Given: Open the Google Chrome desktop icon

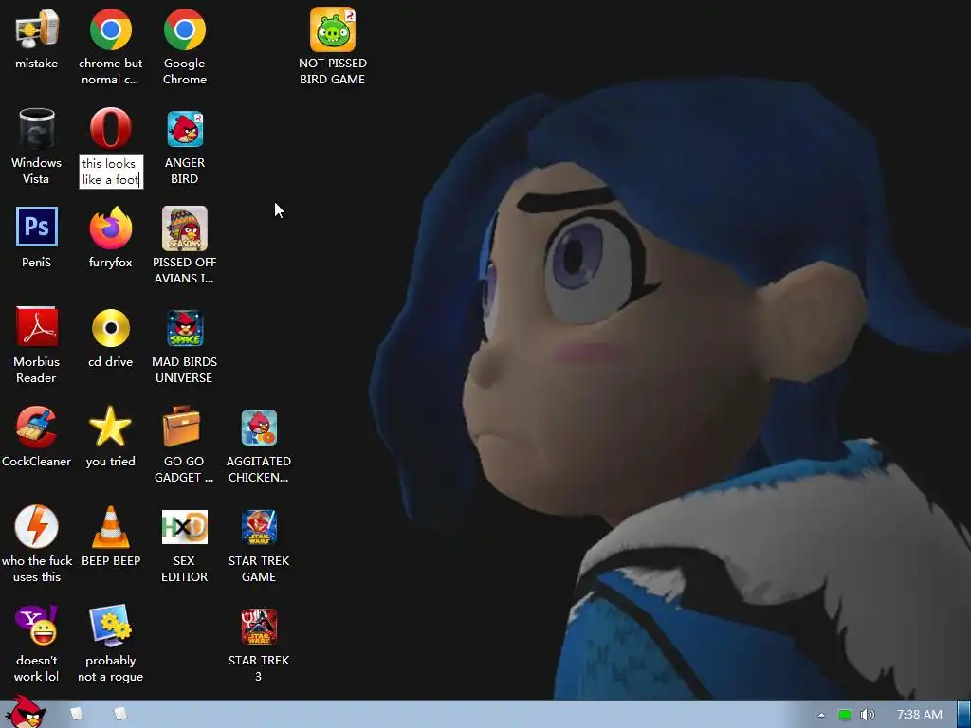Looking at the screenshot, I should (185, 29).
